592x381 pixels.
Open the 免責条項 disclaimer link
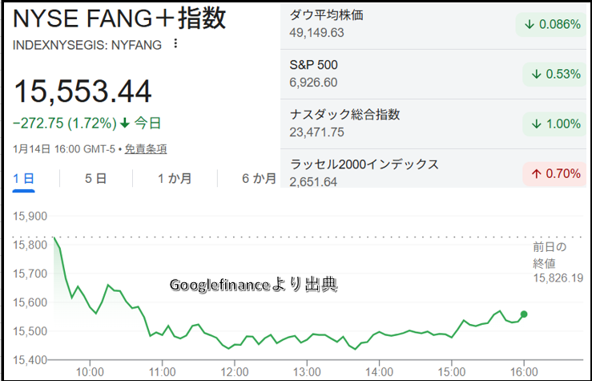click(x=144, y=148)
